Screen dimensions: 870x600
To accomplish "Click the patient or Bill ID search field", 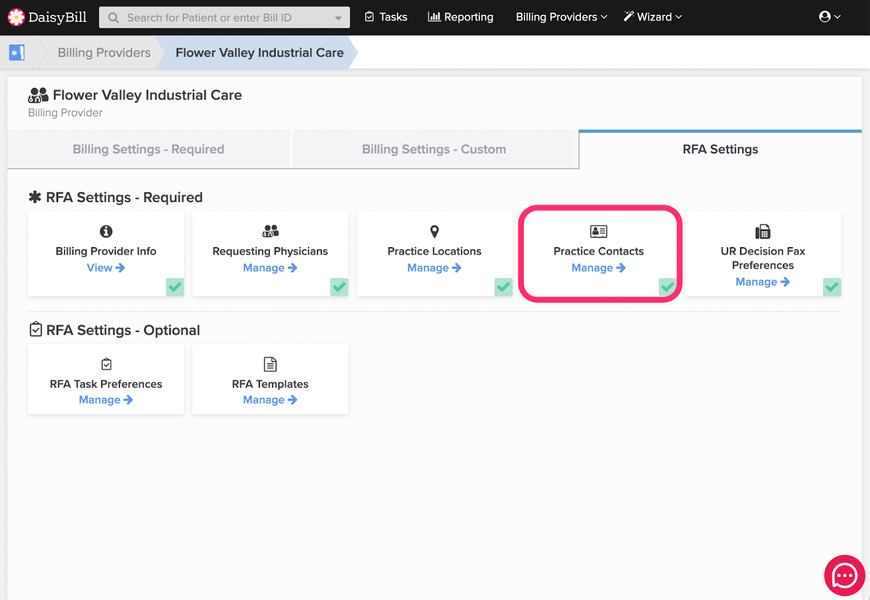I will pyautogui.click(x=224, y=18).
